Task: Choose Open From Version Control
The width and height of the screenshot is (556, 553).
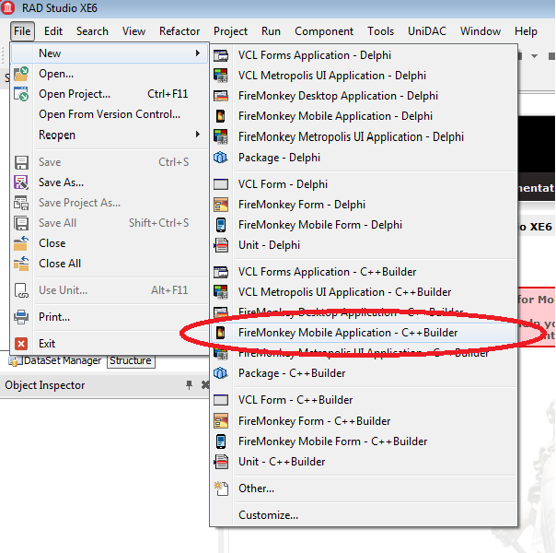Action: point(110,114)
